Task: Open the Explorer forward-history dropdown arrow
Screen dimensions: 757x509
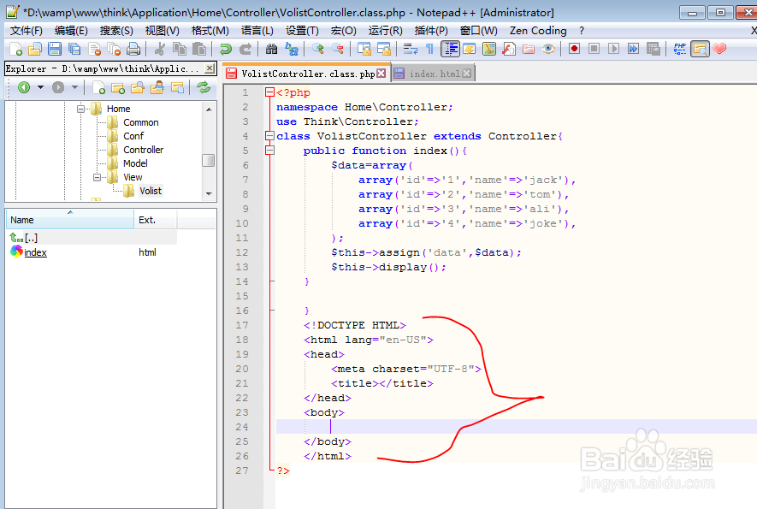Action: (x=74, y=87)
